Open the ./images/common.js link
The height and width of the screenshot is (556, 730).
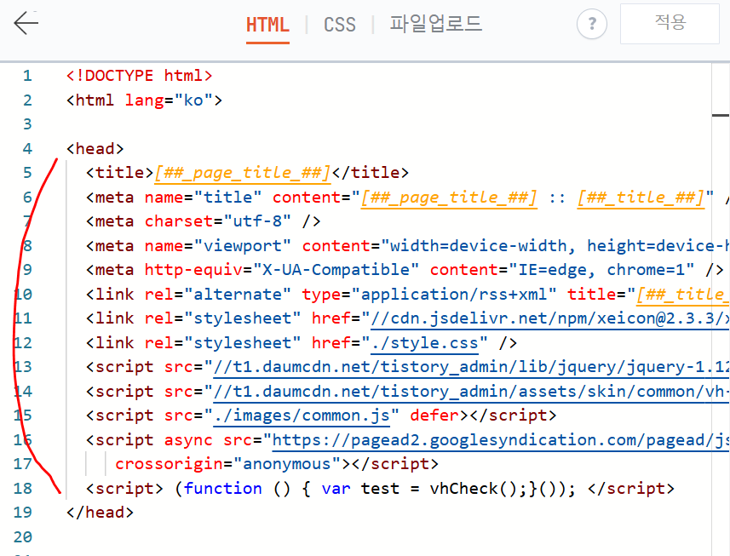[302, 416]
